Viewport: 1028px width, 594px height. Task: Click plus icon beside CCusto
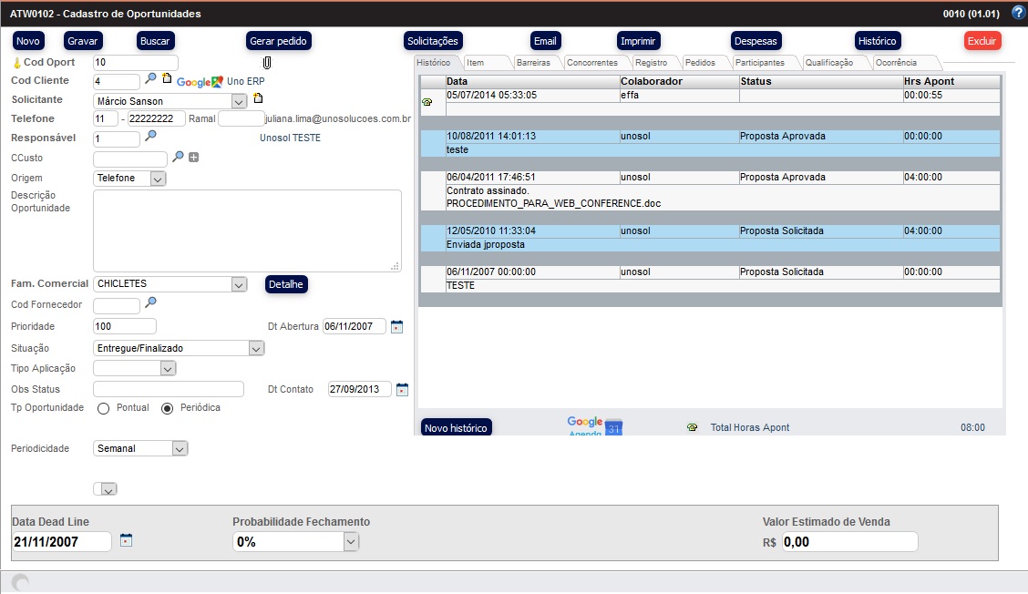point(193,158)
